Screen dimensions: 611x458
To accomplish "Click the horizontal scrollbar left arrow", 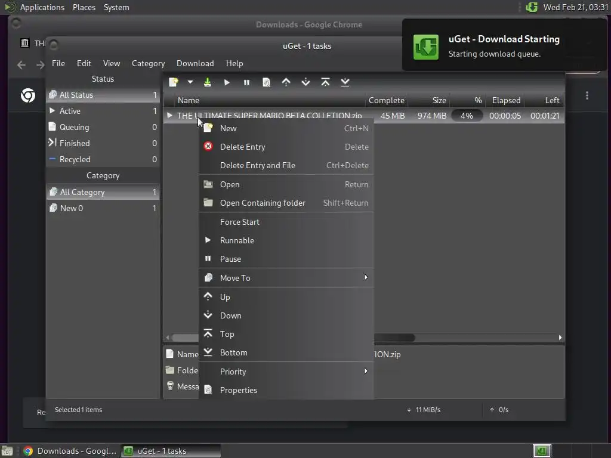I will pyautogui.click(x=168, y=338).
